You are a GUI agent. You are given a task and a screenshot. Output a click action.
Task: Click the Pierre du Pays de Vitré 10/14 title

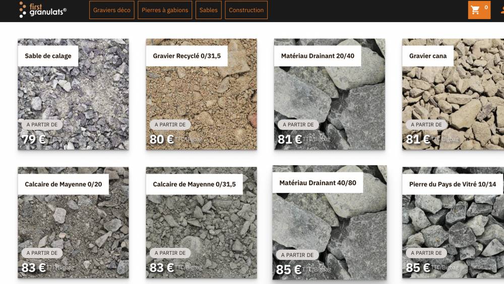pos(453,184)
